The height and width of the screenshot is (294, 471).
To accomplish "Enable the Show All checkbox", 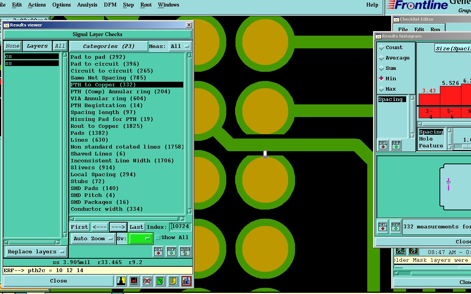I will (158, 238).
